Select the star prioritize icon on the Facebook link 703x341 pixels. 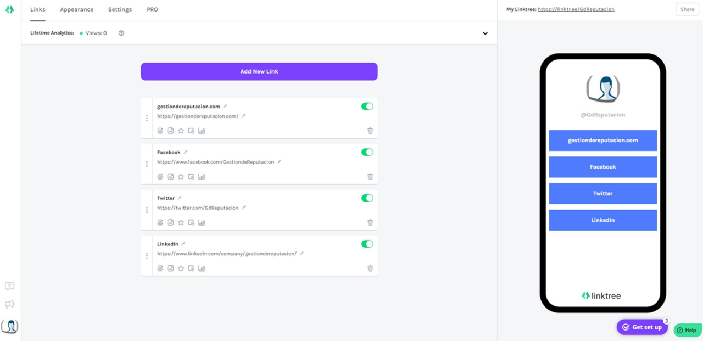click(x=180, y=176)
